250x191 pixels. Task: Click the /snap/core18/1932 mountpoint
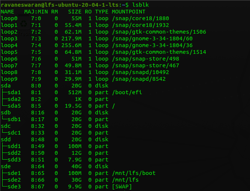(140, 25)
